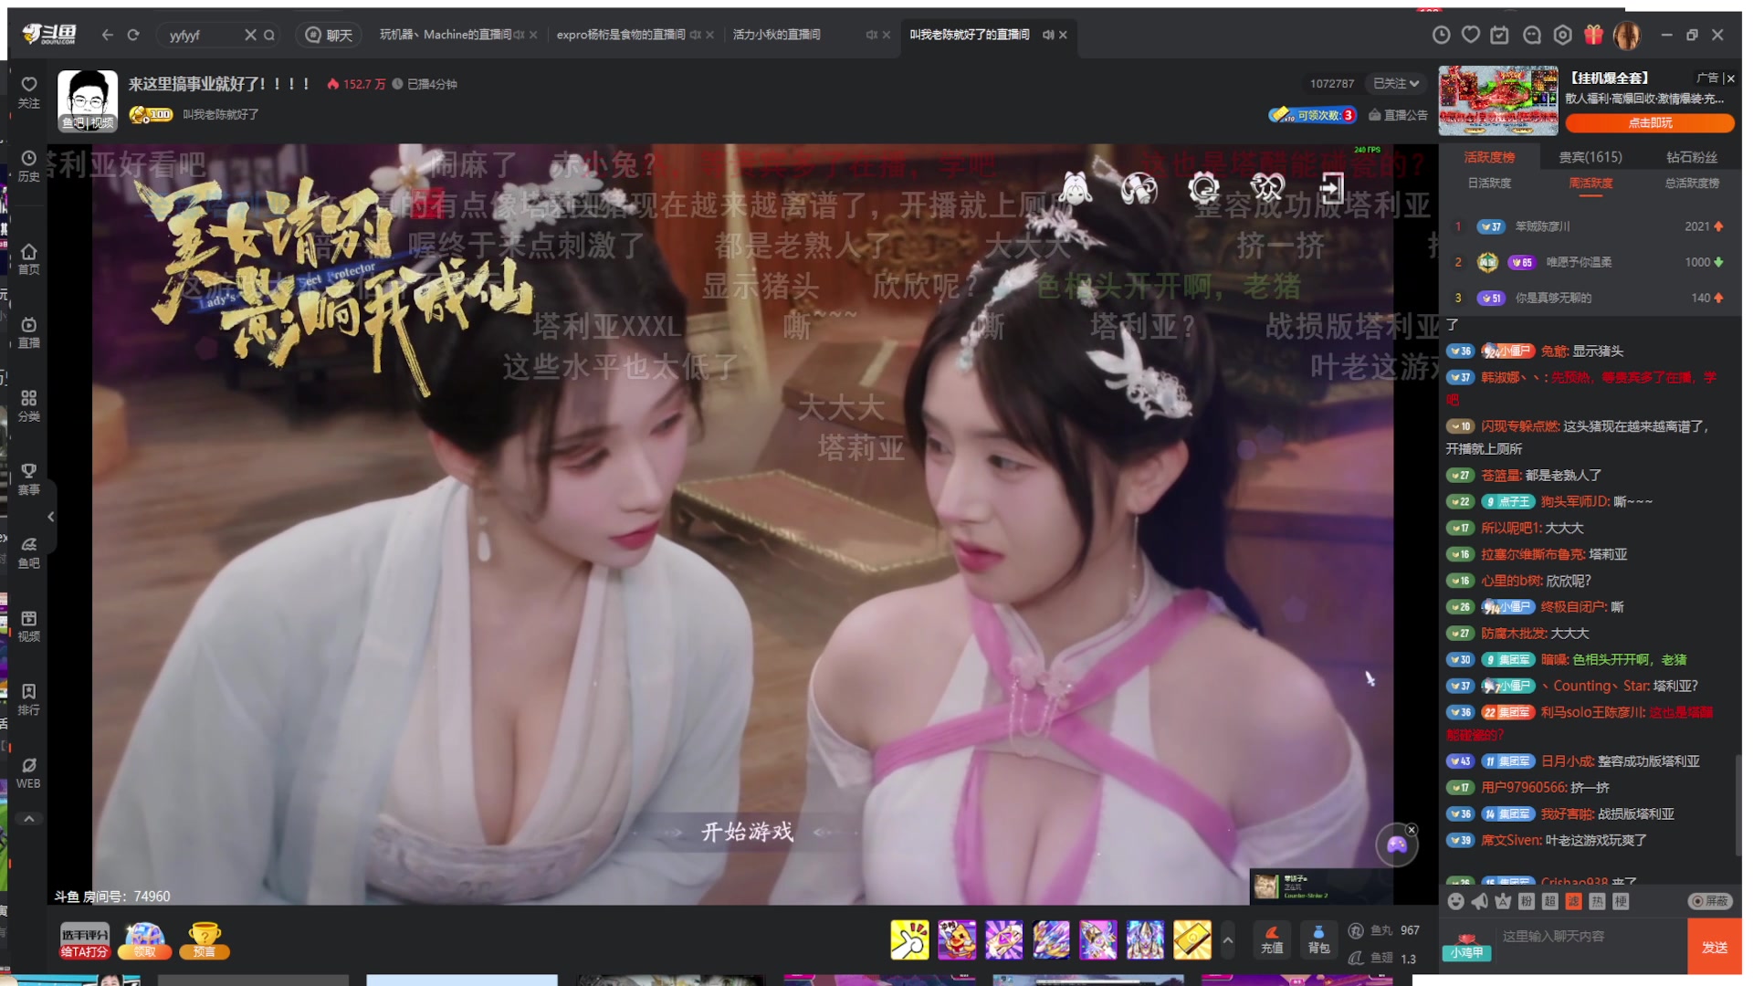Clear the search box text
Screen dimensions: 1753x986
(x=250, y=35)
